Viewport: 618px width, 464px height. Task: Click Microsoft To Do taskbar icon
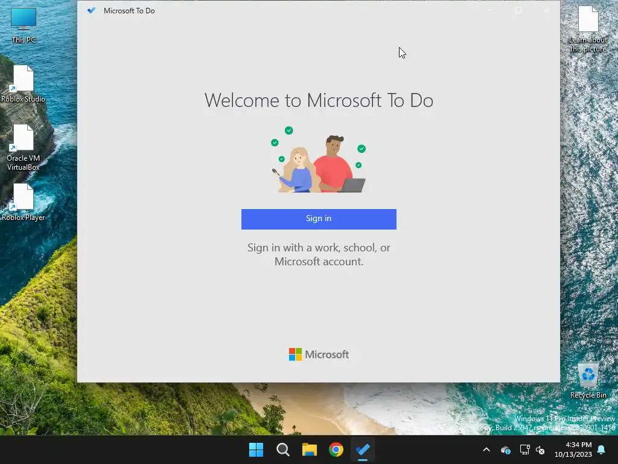pyautogui.click(x=363, y=449)
